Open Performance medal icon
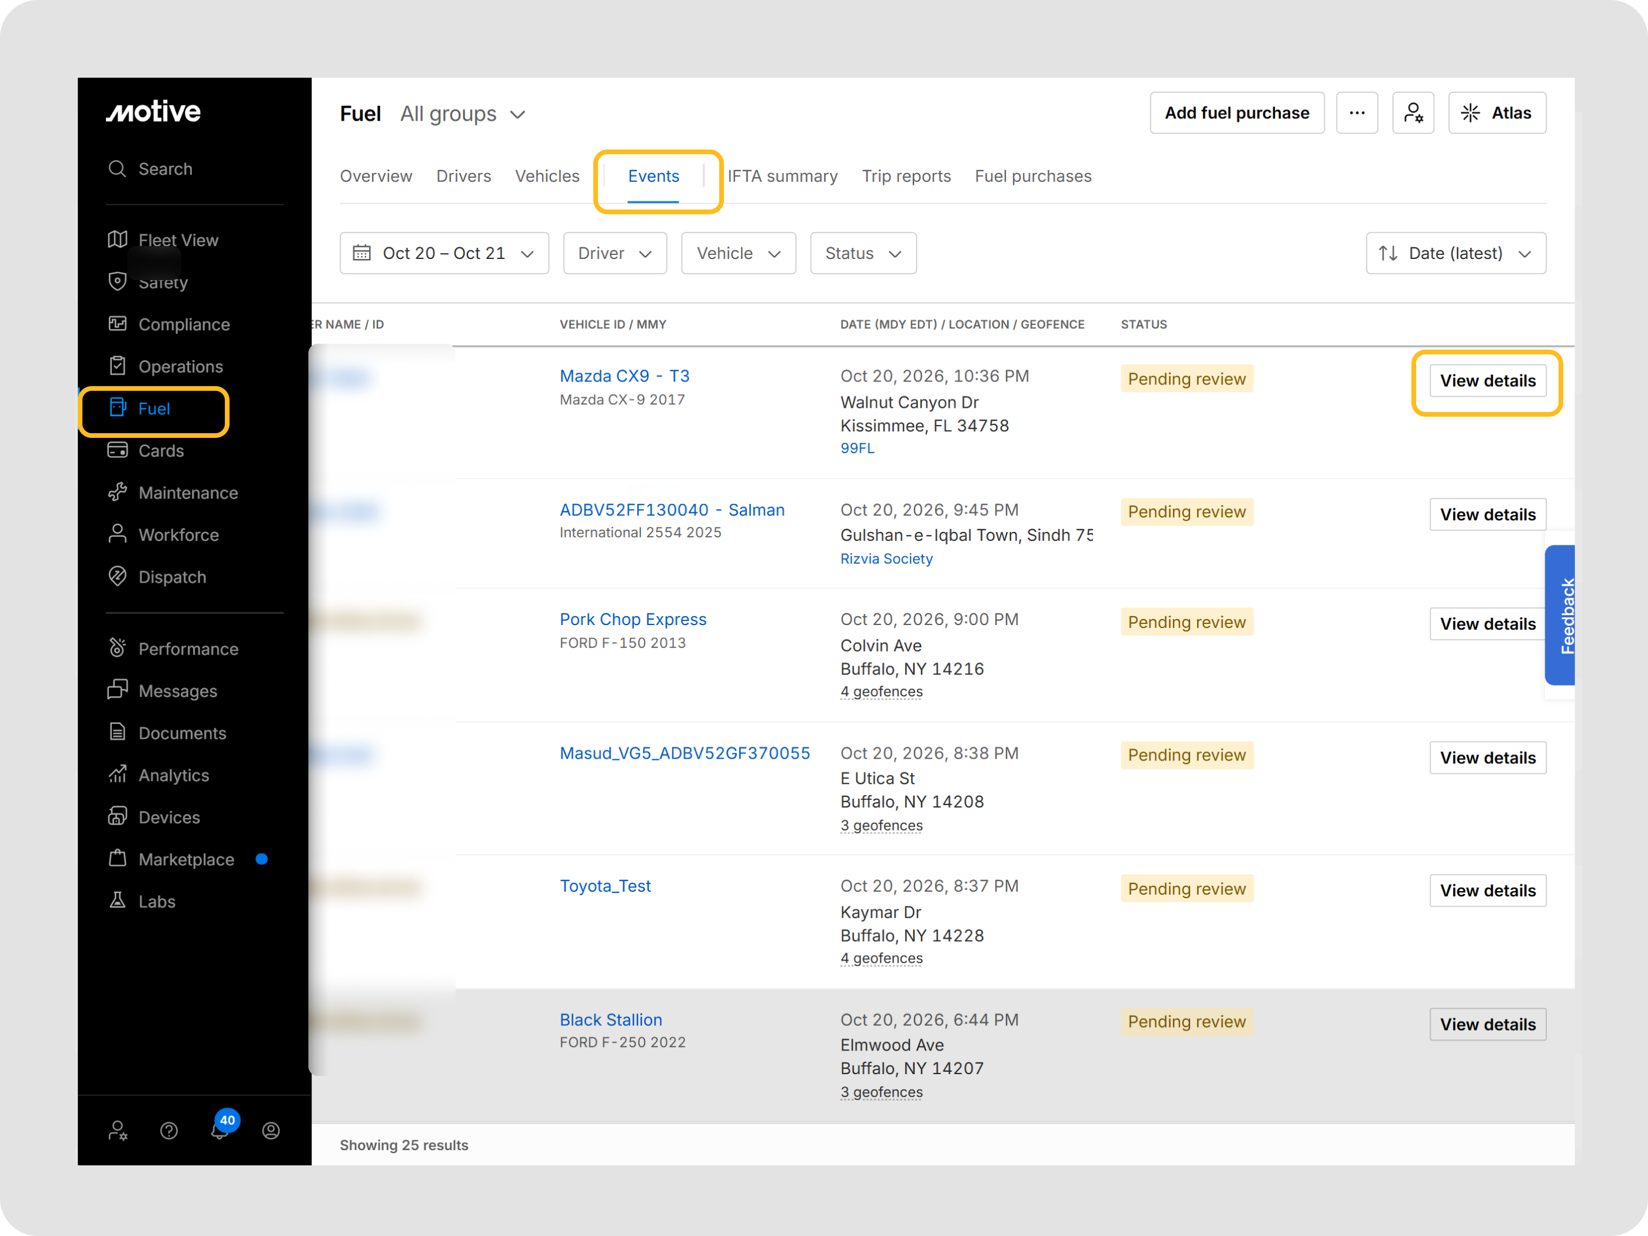Viewport: 1648px width, 1236px height. tap(117, 648)
